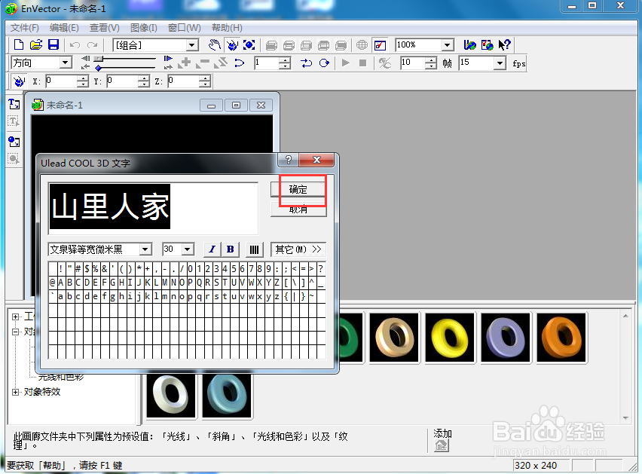Open the 100% zoom dropdown

(448, 45)
